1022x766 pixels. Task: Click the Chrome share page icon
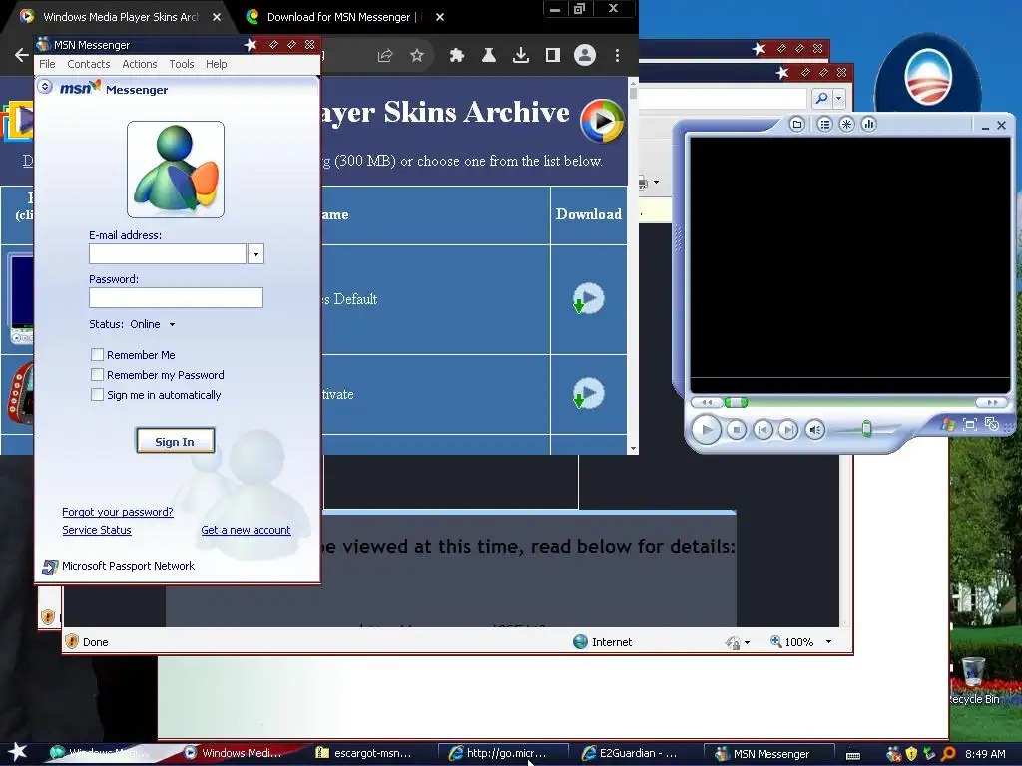[385, 56]
